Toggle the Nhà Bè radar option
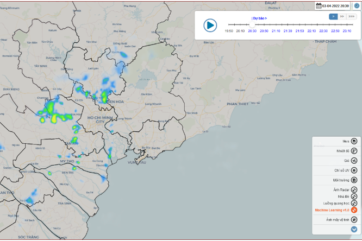The height and width of the screenshot is (241, 362). tap(354, 196)
